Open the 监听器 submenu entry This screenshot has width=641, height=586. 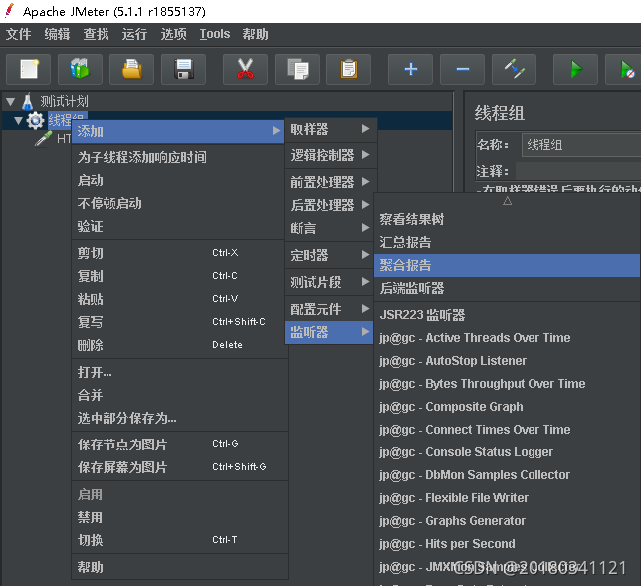[329, 332]
